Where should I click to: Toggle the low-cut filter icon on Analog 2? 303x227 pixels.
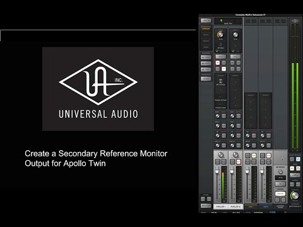239,69
